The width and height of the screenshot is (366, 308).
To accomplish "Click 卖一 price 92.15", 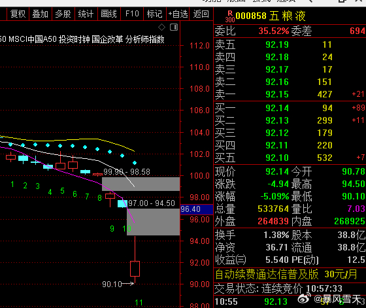I will pyautogui.click(x=277, y=94).
